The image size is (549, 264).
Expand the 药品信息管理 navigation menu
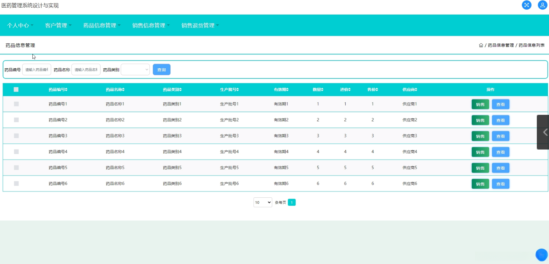click(x=102, y=25)
